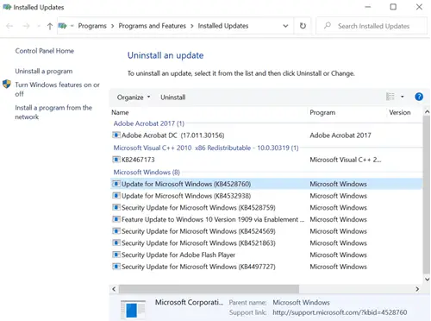This screenshot has width=431, height=321.
Task: Select Update for Microsoft Windows (KB4532938)
Action: click(266, 196)
